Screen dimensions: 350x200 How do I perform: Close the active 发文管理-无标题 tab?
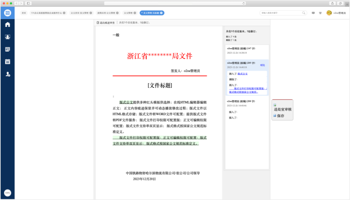pos(161,13)
